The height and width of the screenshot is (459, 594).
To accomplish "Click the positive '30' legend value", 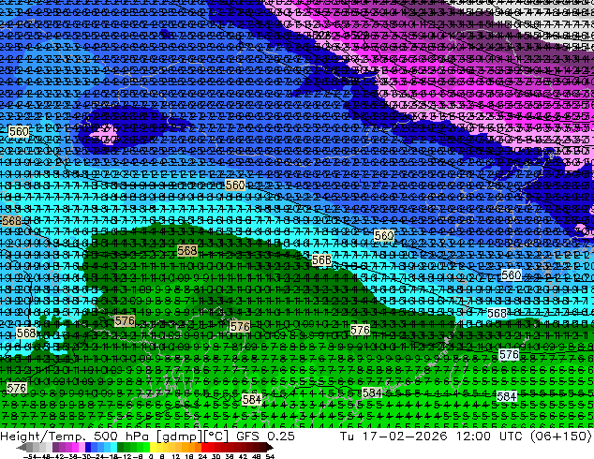I will tap(215, 457).
